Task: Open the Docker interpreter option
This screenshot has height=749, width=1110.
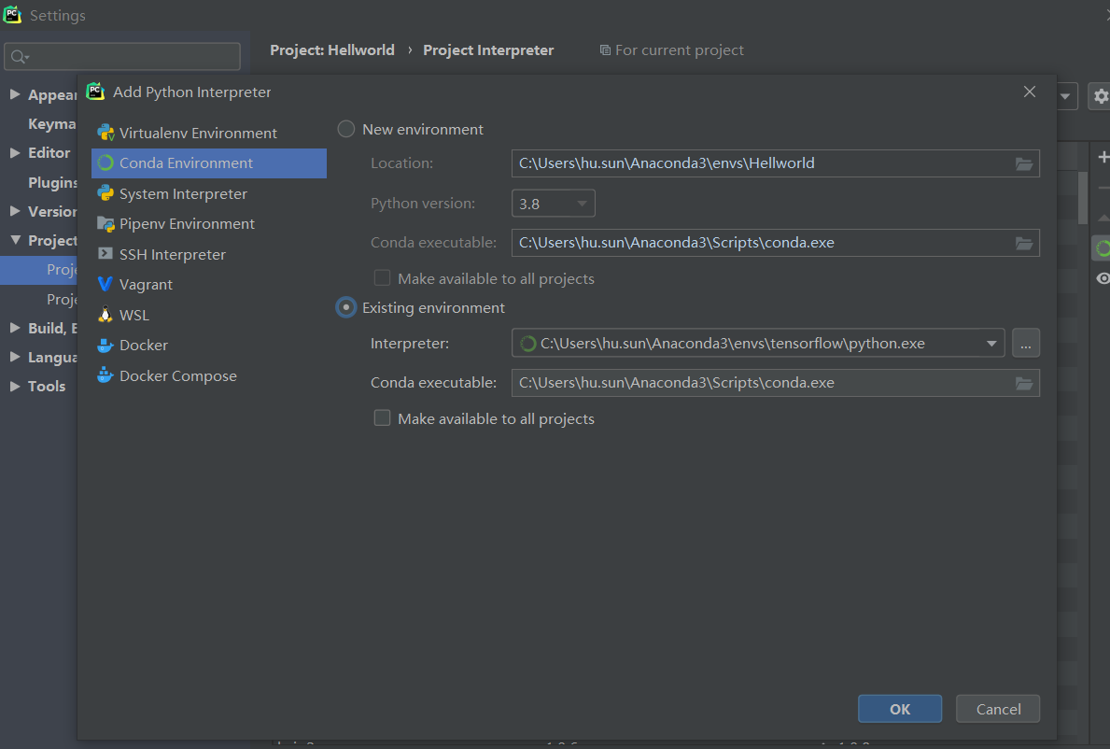Action: coord(141,345)
